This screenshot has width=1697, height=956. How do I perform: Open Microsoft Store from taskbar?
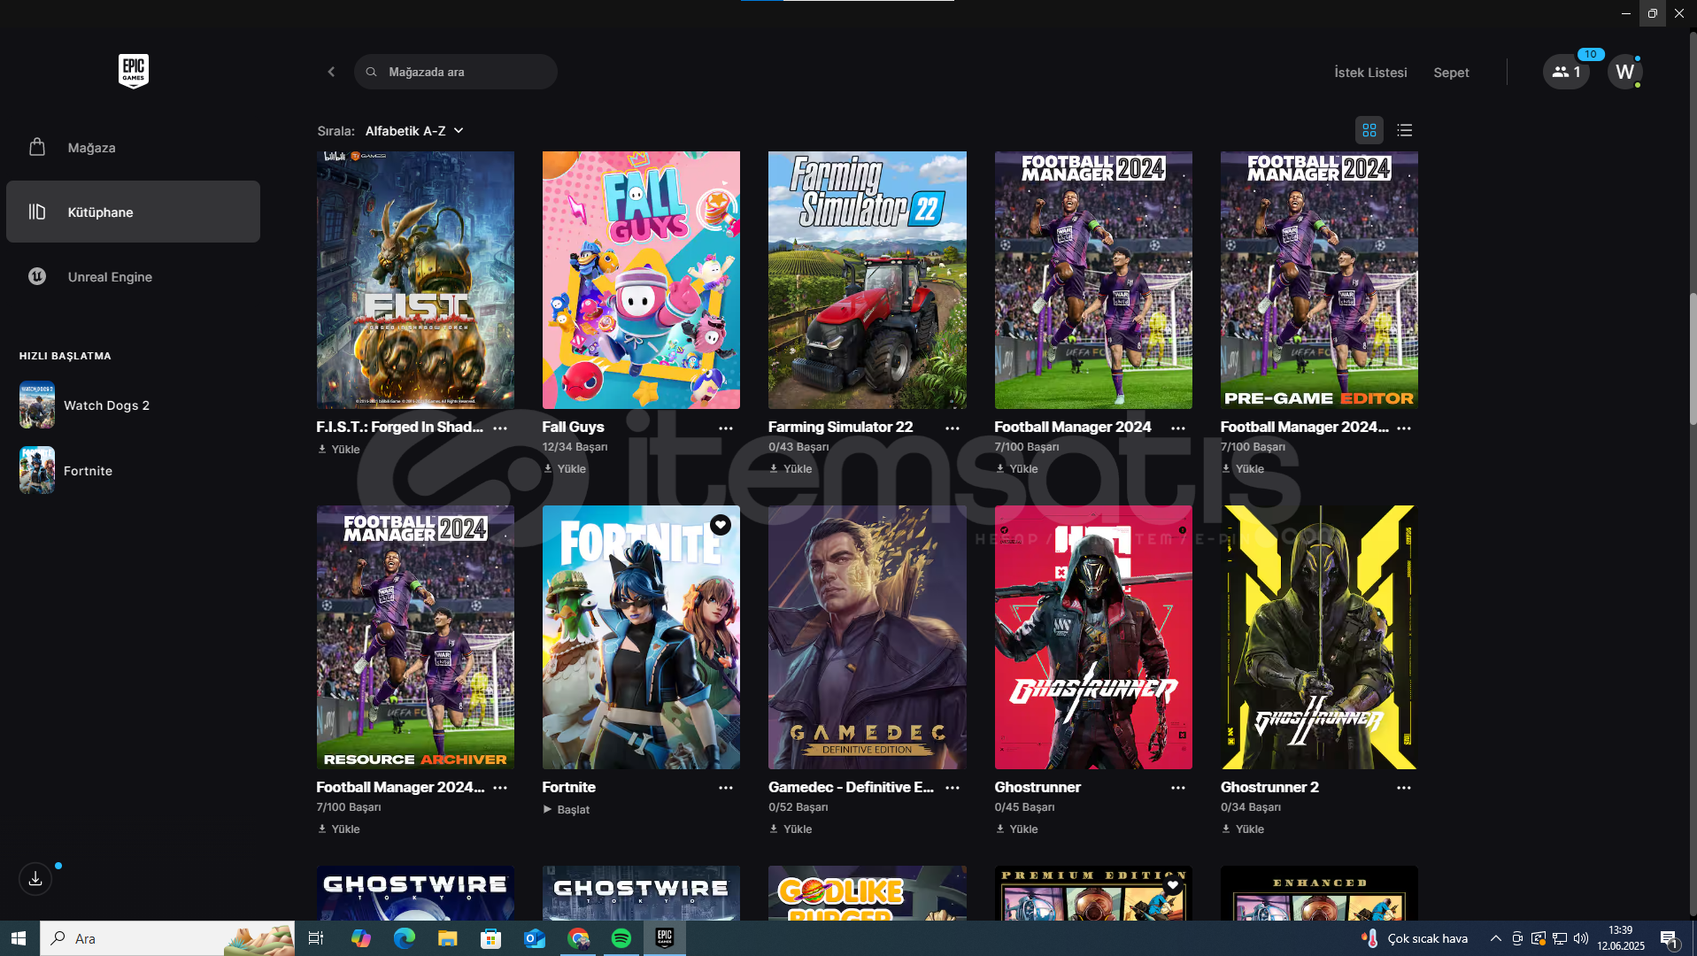pos(490,938)
